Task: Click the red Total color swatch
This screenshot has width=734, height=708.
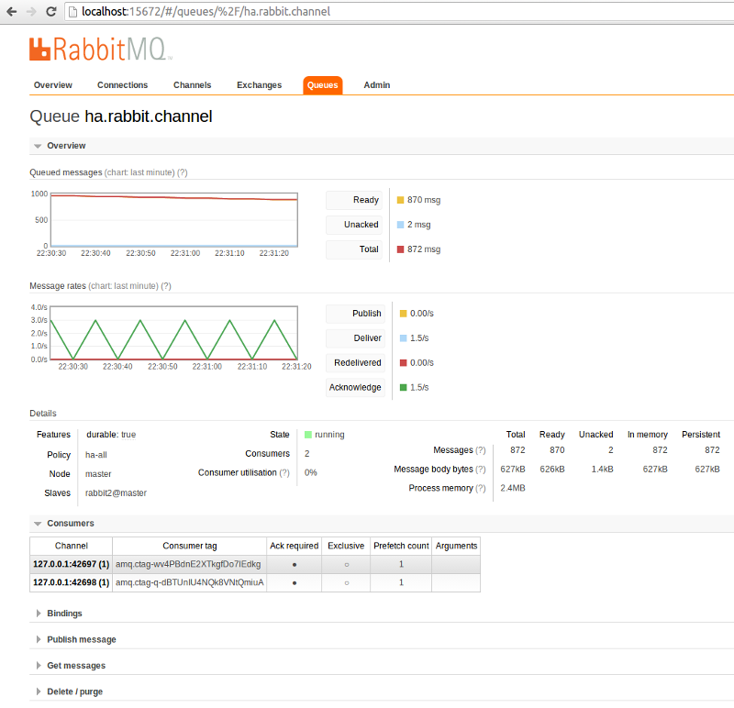Action: tap(401, 249)
